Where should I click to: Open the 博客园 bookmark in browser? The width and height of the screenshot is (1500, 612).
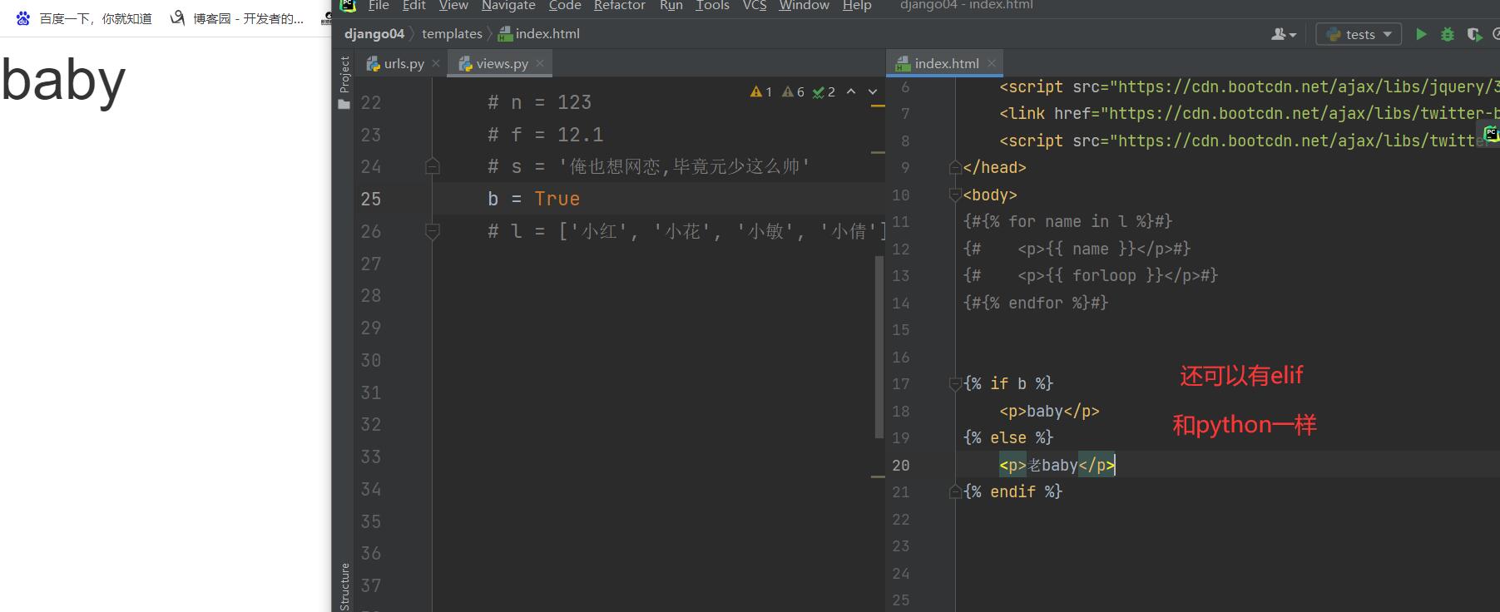coord(237,18)
